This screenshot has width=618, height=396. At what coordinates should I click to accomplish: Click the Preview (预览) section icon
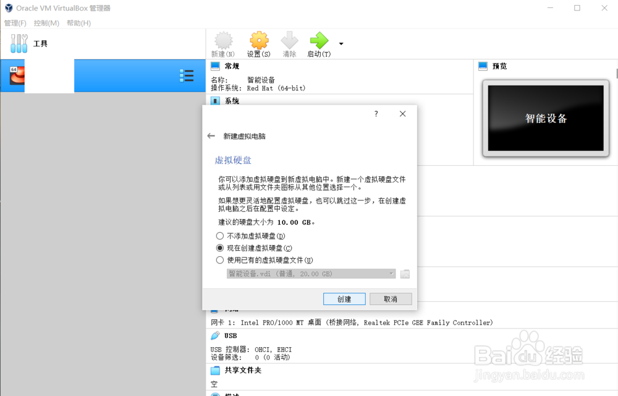point(483,66)
